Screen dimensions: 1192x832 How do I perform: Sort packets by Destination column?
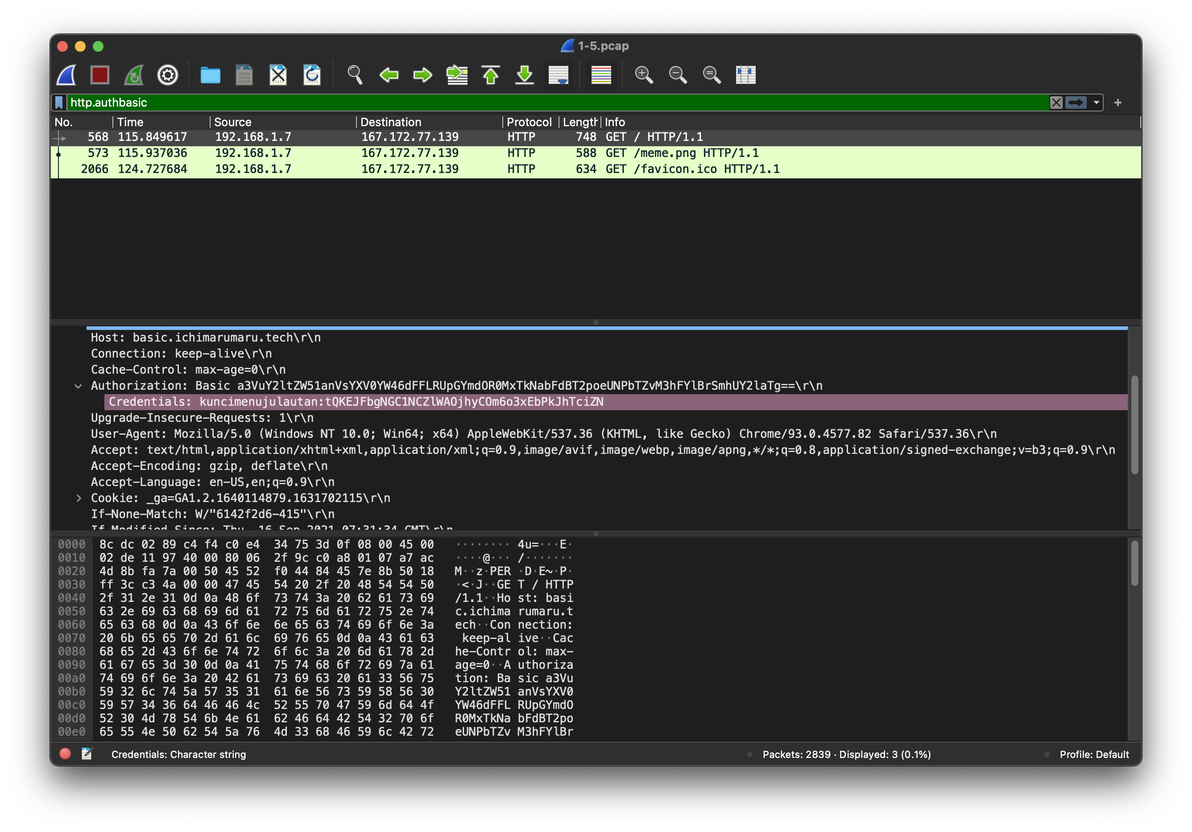pyautogui.click(x=429, y=123)
